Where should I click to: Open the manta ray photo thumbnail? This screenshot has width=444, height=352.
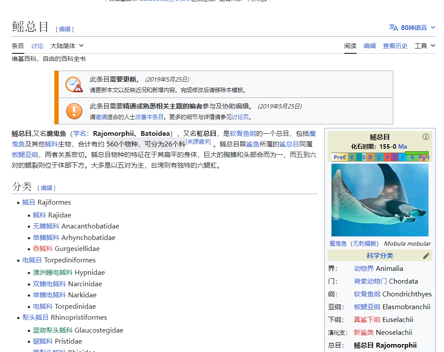coord(380,200)
